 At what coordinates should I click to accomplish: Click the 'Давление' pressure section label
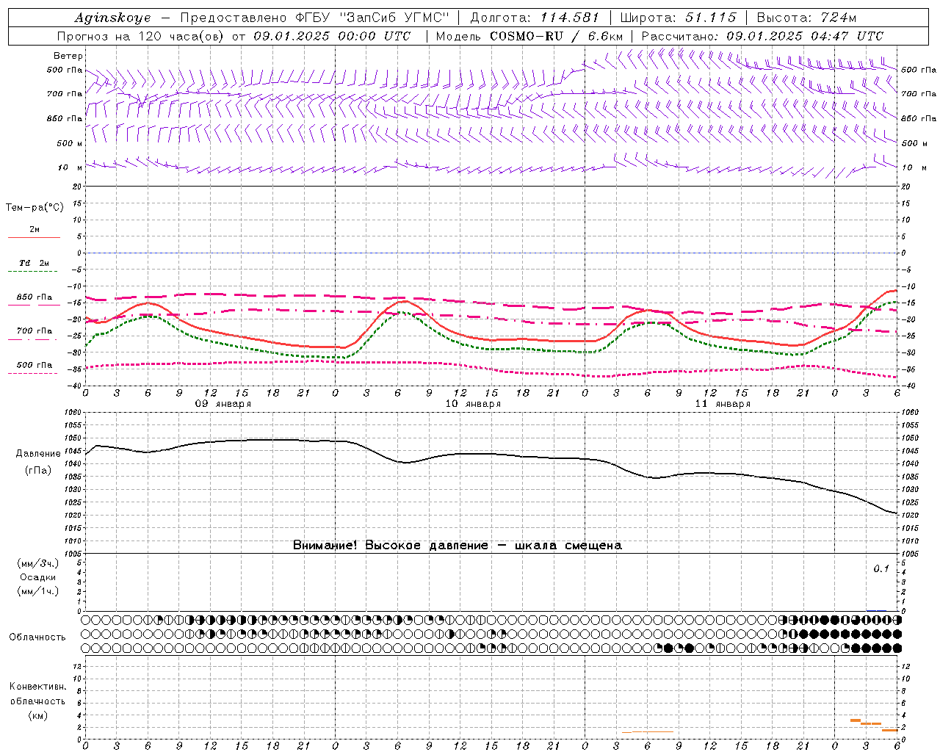click(38, 454)
